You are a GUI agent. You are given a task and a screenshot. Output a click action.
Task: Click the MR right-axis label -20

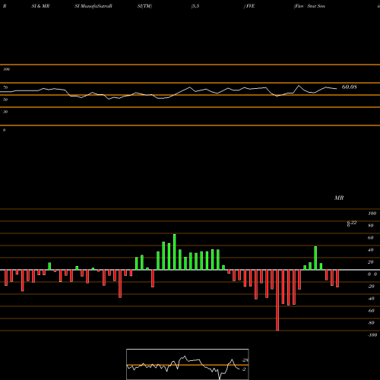[x=371, y=287]
